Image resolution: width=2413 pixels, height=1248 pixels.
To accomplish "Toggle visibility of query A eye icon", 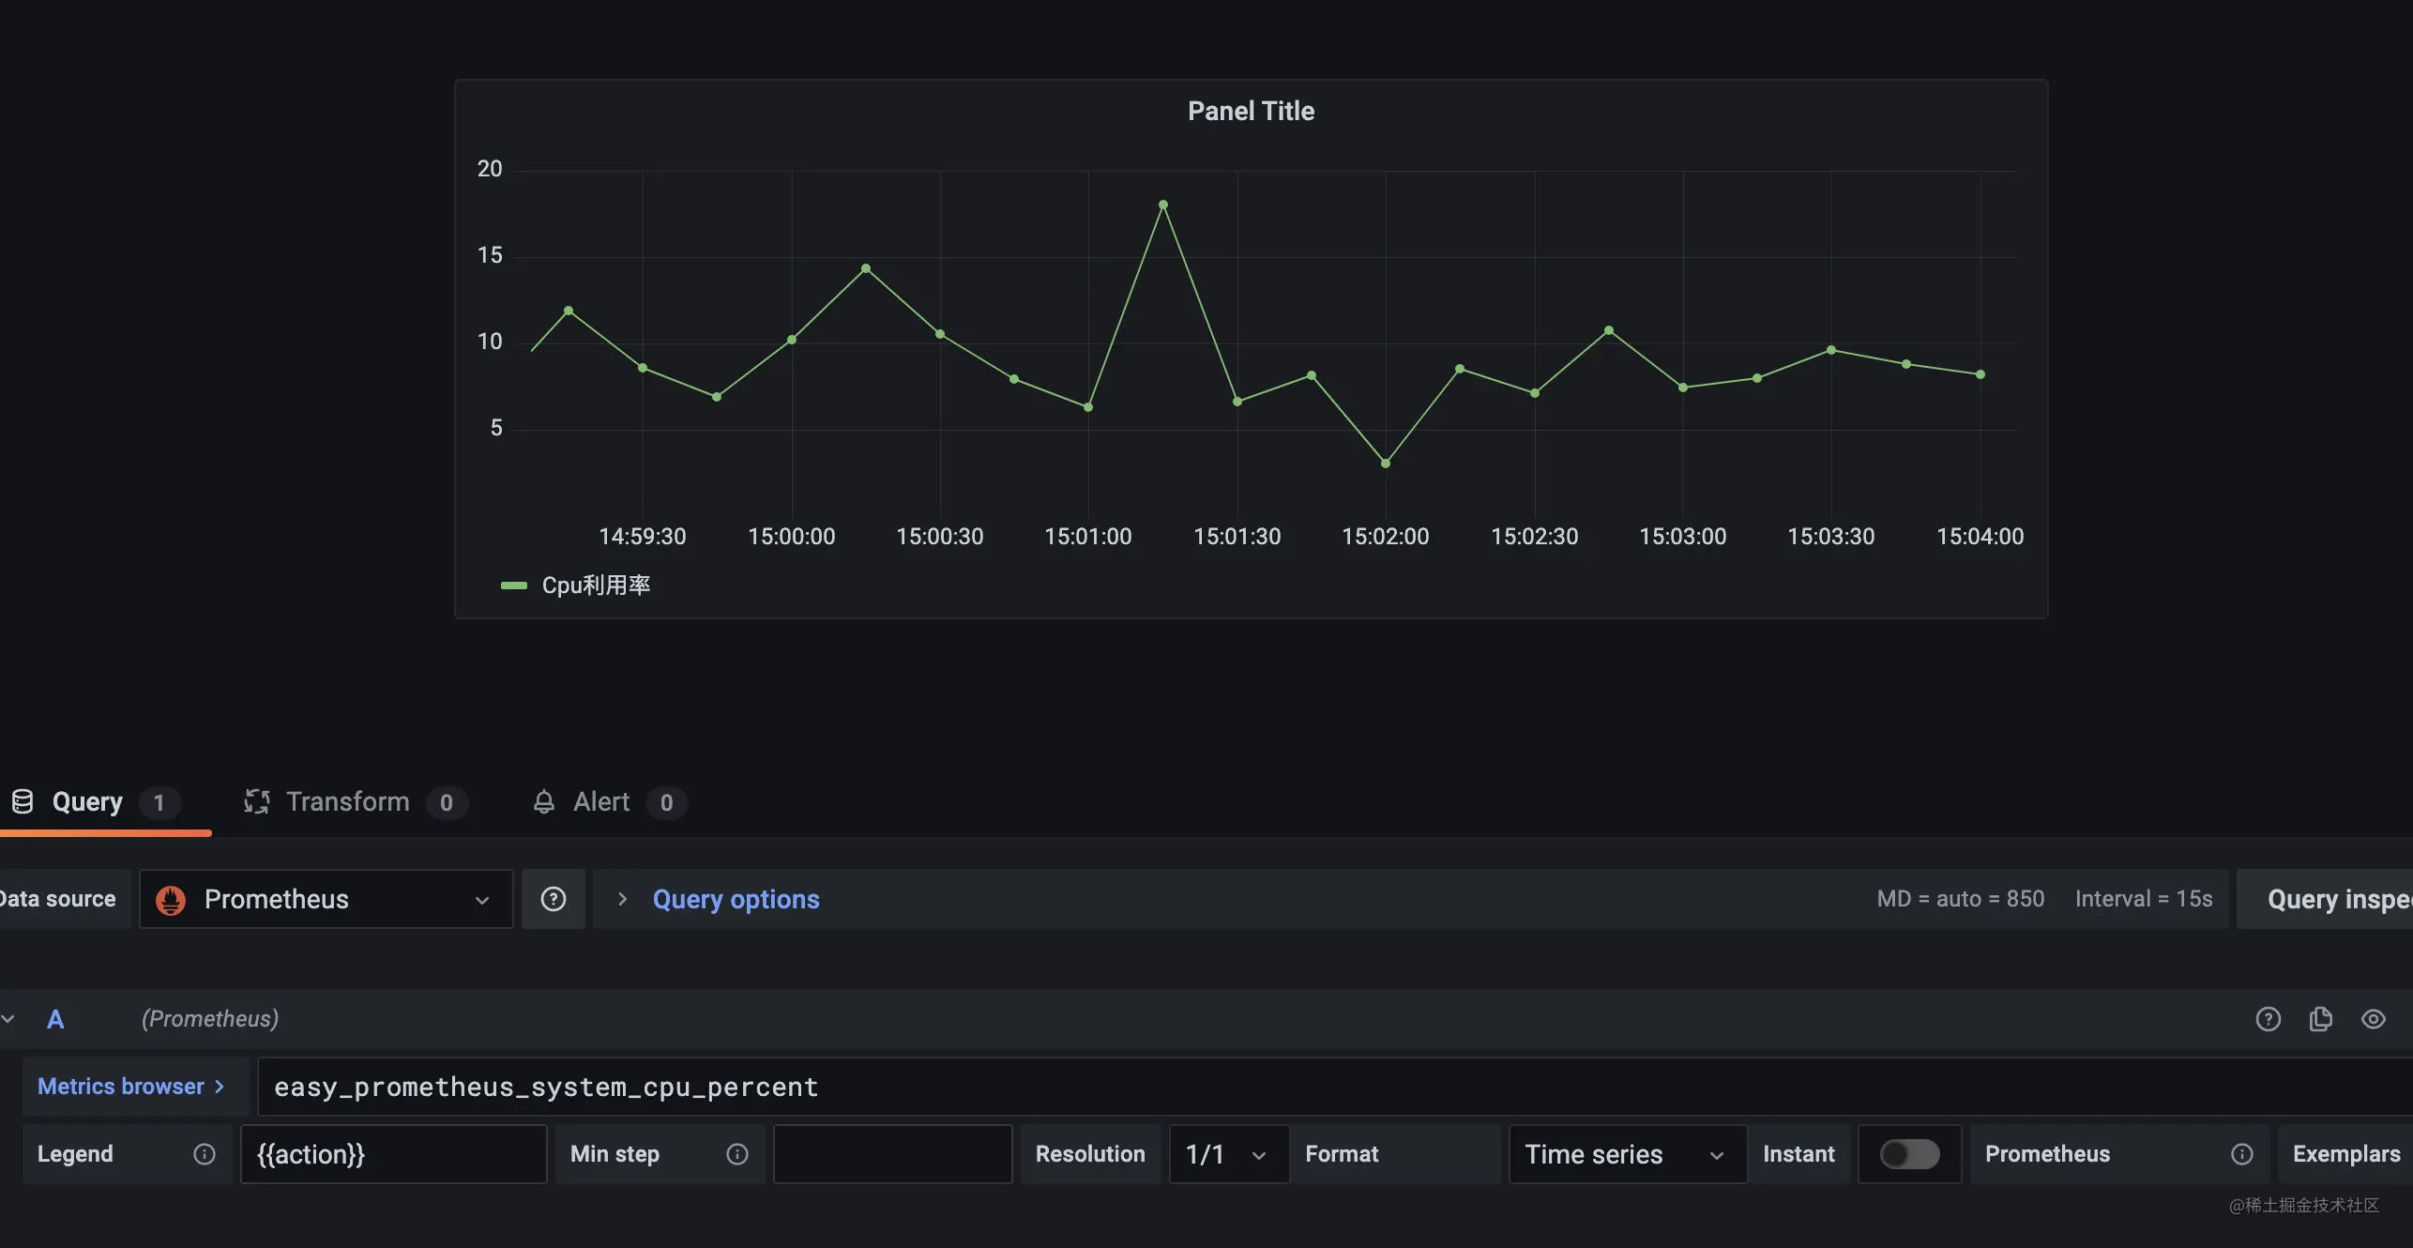I will (x=2374, y=1019).
